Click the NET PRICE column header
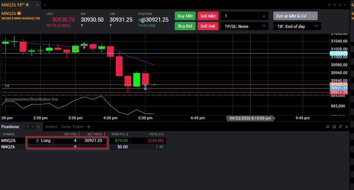 tap(94, 134)
